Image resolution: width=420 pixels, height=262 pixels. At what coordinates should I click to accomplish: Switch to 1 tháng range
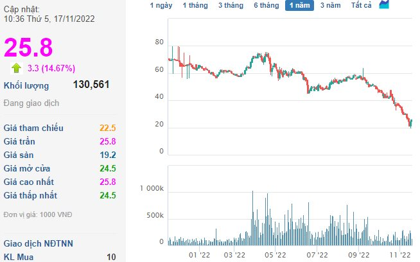pyautogui.click(x=195, y=6)
